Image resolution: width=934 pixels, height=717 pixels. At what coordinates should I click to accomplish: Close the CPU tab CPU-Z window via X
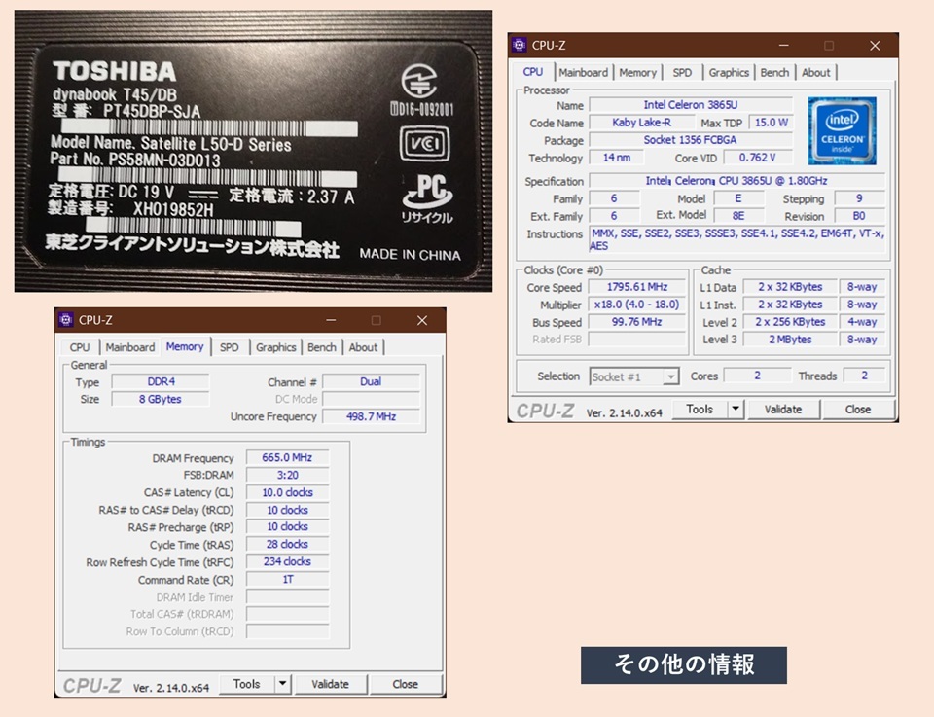[x=875, y=46]
